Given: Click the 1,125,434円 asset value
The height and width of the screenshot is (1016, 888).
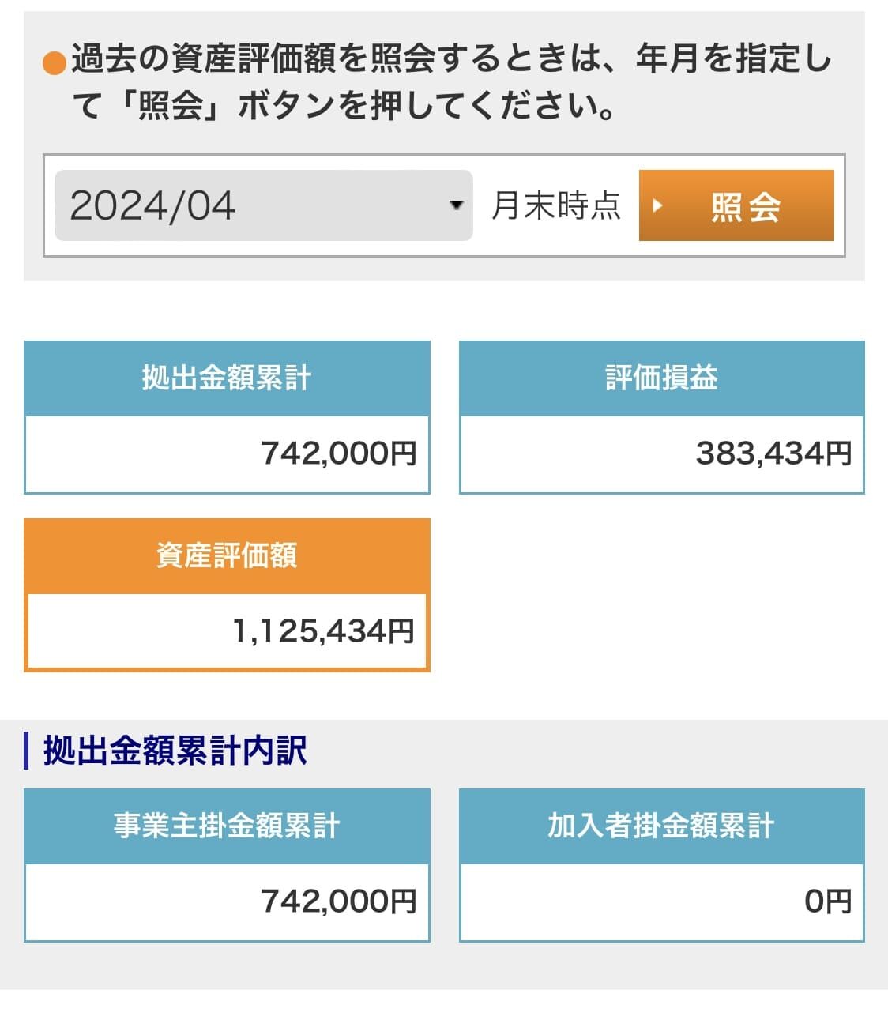Looking at the screenshot, I should pos(323,631).
